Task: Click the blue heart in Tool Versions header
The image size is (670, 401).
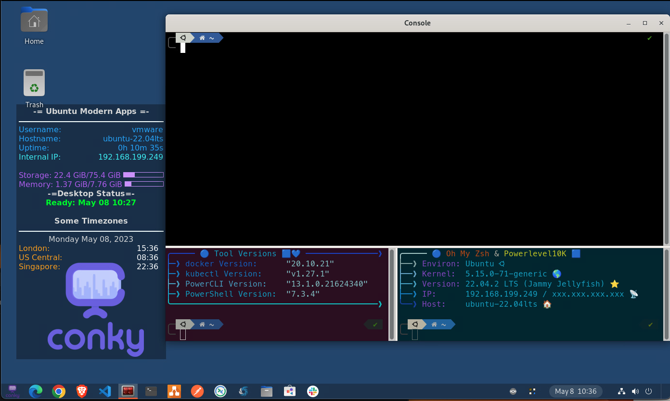Action: pyautogui.click(x=296, y=253)
